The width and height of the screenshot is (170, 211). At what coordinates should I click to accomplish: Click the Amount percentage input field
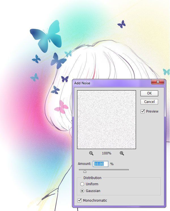[100, 164]
